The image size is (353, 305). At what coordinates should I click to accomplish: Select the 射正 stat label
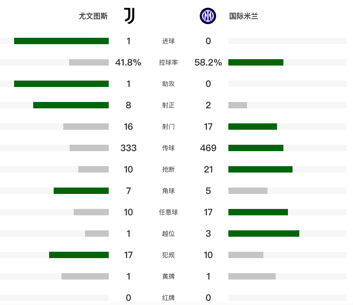[x=168, y=105]
